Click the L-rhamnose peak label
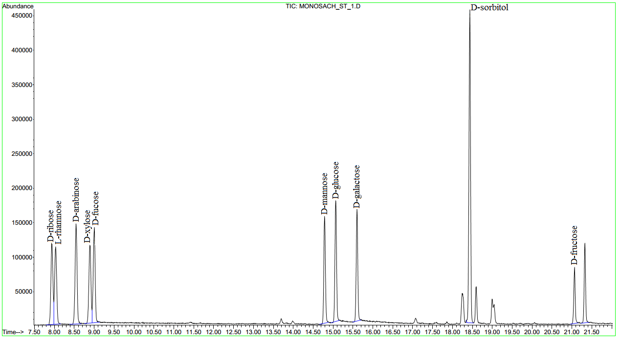 (x=59, y=222)
